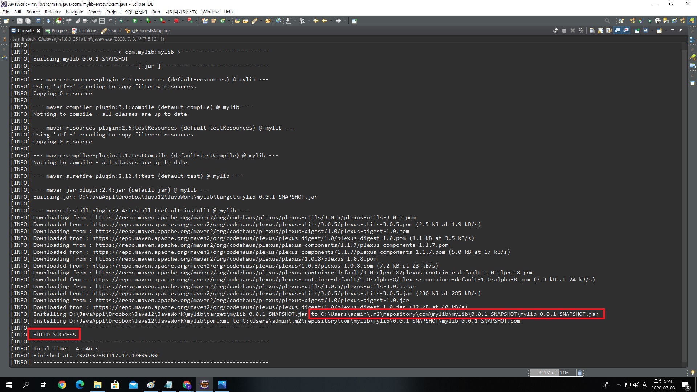Open Display Selected Console dropdown arrow
Image resolution: width=697 pixels, height=392 pixels.
[x=652, y=30]
